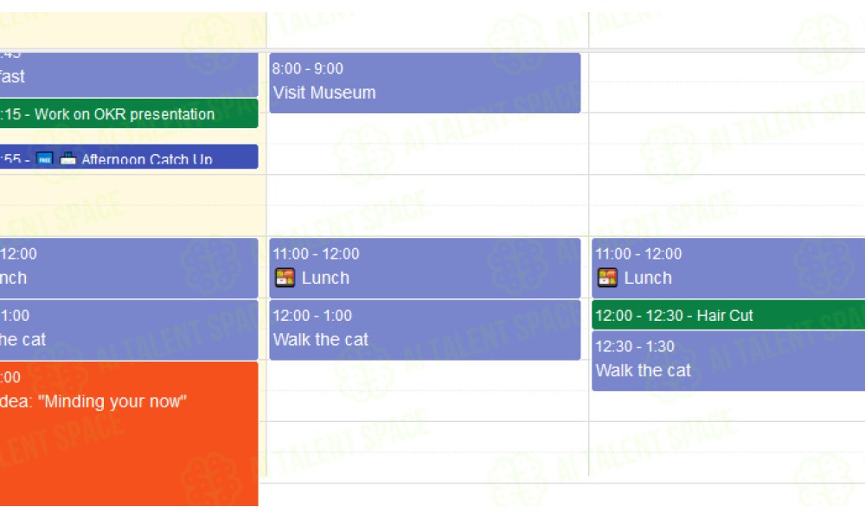Screen dimensions: 865x519
Task: Click the empty slot above the right column Lunch
Action: (727, 206)
